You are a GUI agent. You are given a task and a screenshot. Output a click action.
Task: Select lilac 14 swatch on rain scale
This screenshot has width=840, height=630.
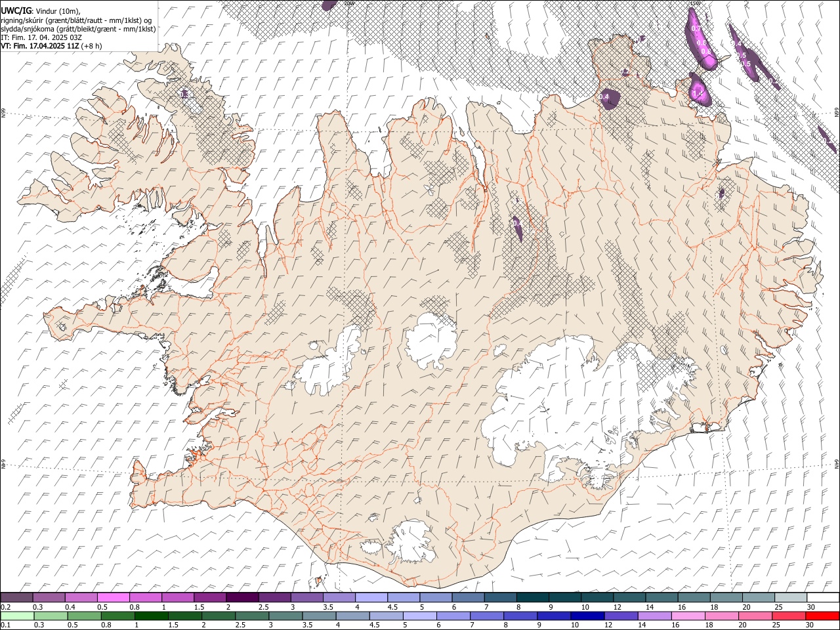654,616
